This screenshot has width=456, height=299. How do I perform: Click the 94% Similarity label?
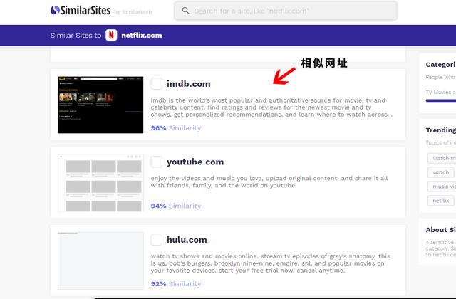[x=176, y=206]
